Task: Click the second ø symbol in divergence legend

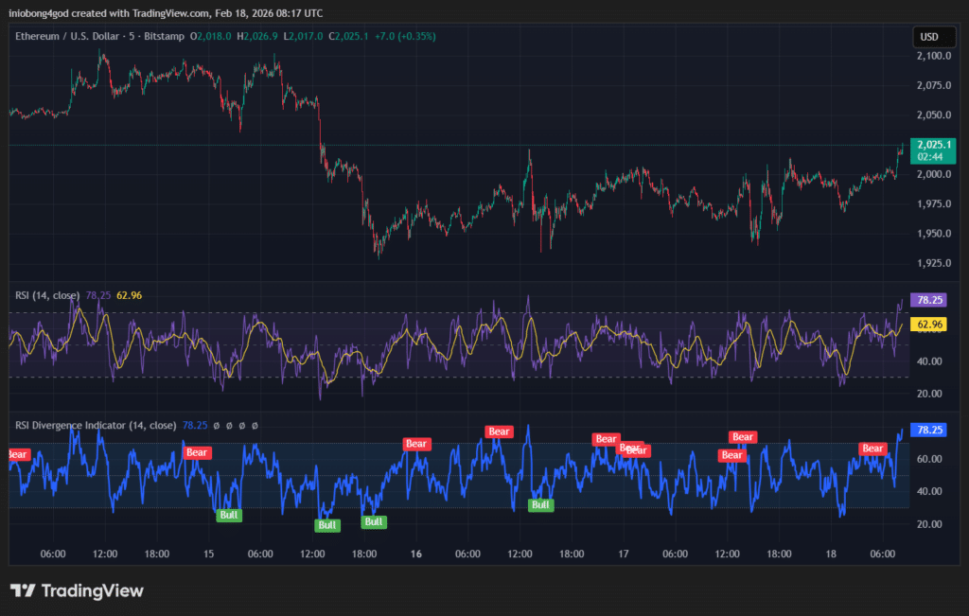Action: tap(229, 426)
